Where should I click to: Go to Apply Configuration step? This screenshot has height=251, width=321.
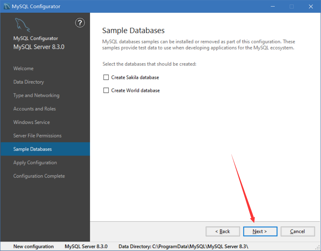coord(35,163)
